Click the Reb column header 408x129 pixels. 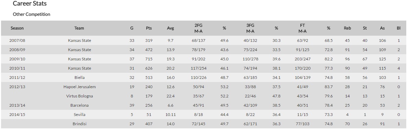click(347, 28)
